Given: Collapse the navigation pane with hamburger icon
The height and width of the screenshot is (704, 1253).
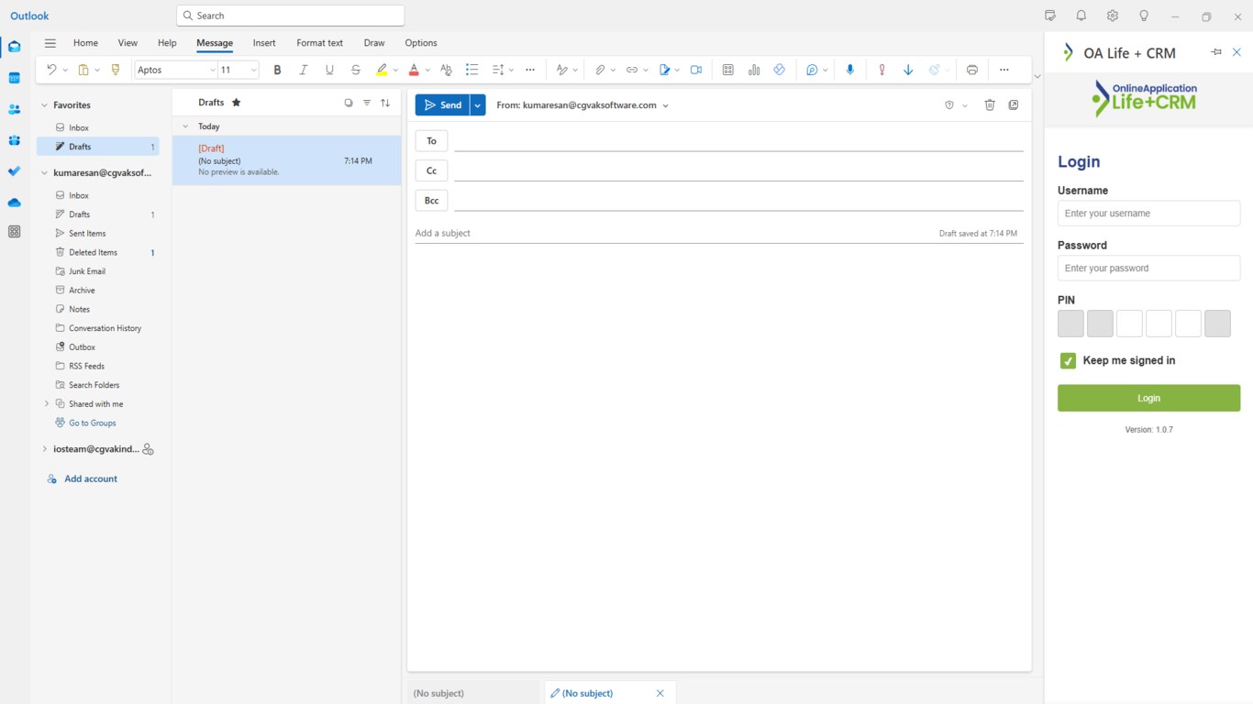Looking at the screenshot, I should (x=50, y=43).
